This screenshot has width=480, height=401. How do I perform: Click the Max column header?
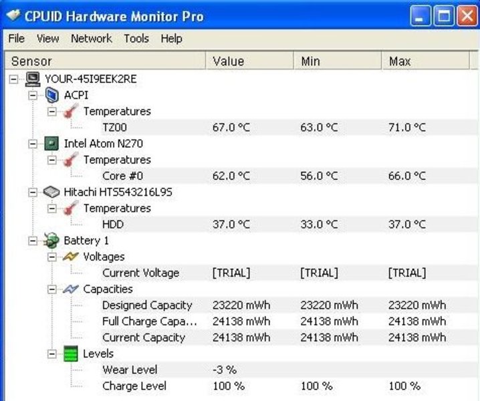pyautogui.click(x=425, y=61)
